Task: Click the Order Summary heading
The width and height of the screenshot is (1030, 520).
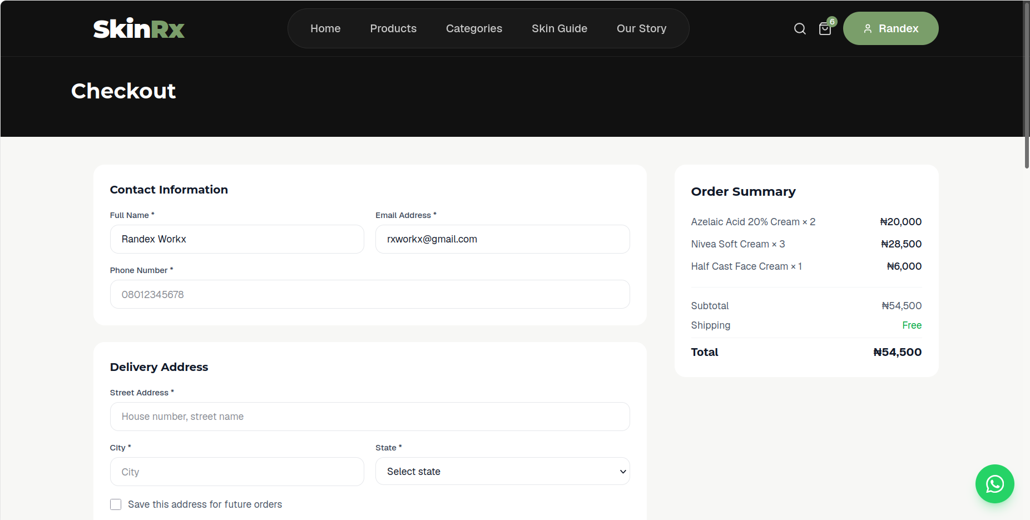Action: pyautogui.click(x=743, y=191)
